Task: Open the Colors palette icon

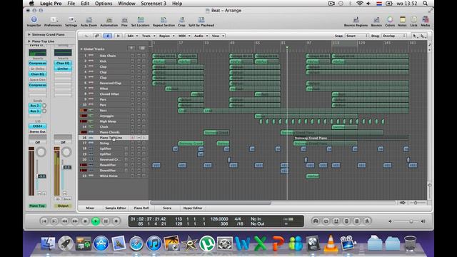Action: click(390, 21)
